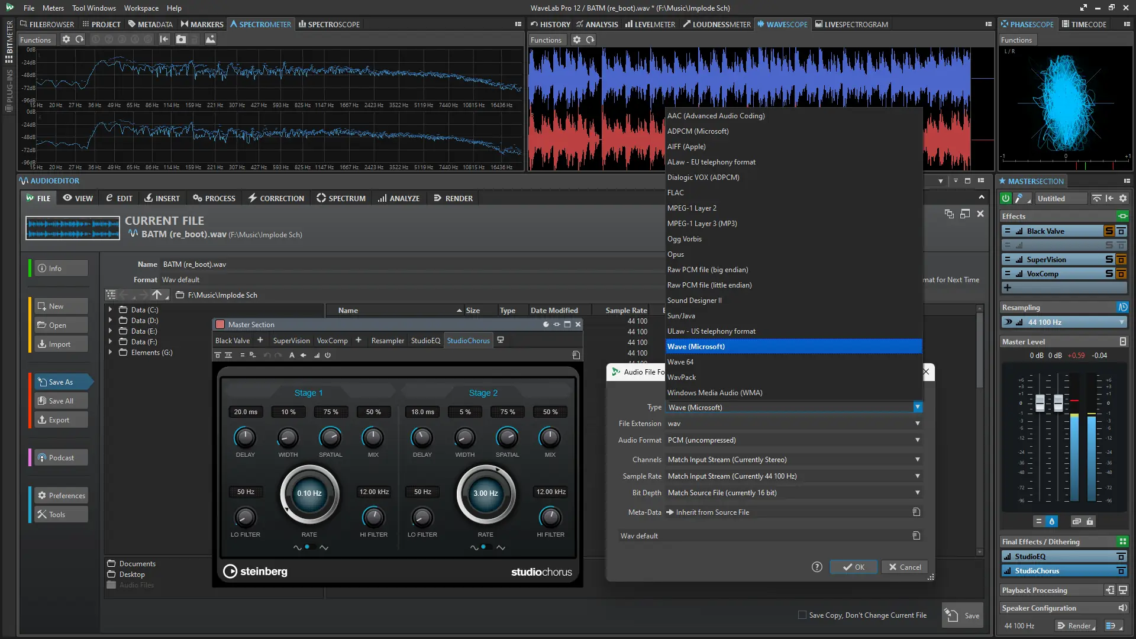Open the help question mark icon

817,567
